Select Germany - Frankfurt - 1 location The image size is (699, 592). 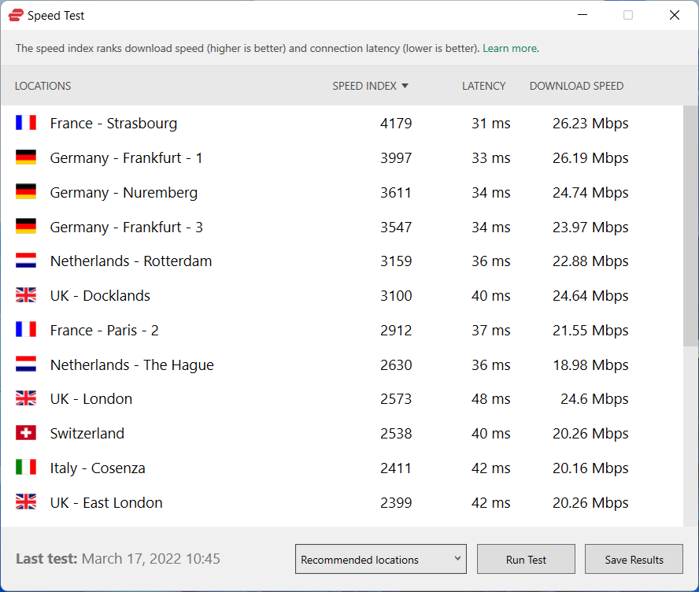(x=126, y=157)
